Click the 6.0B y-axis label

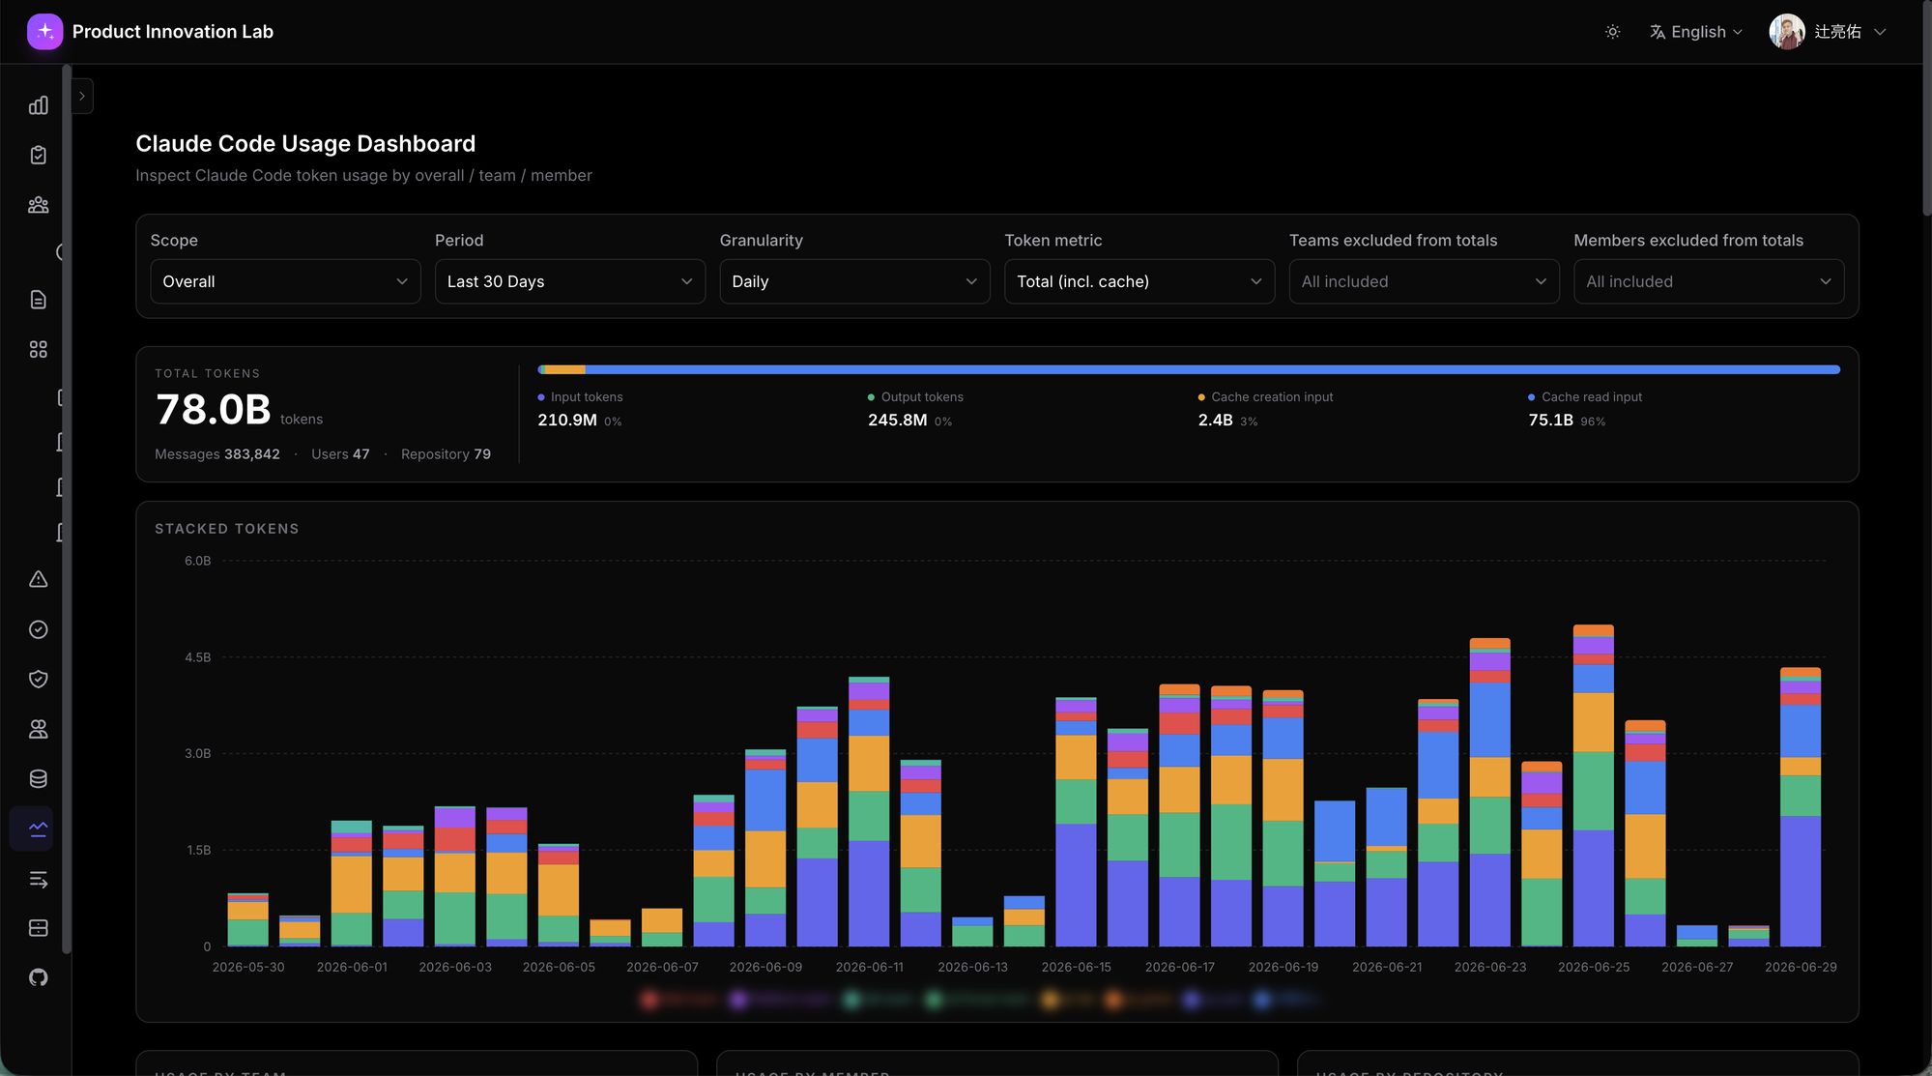coord(197,561)
